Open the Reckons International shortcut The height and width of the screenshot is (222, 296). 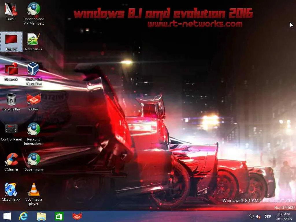coord(34,134)
